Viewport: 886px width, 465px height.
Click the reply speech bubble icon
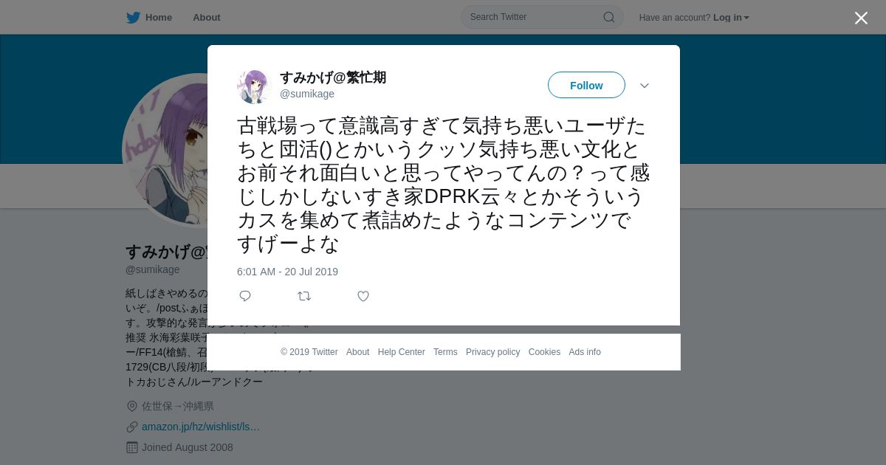point(245,296)
